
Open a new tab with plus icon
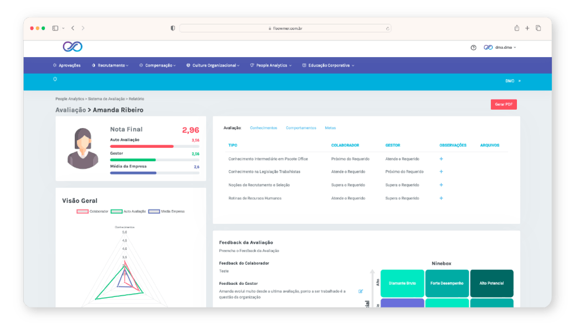pos(527,28)
